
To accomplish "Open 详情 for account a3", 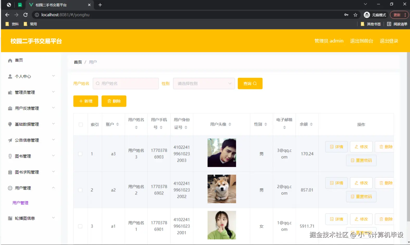I will 336,147.
